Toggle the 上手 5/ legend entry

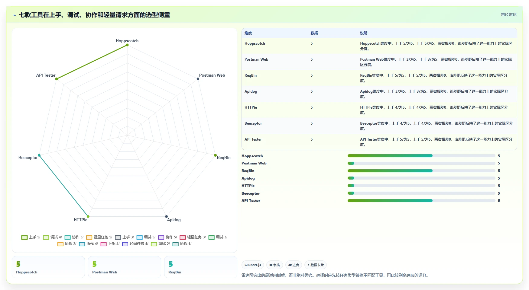(31, 237)
